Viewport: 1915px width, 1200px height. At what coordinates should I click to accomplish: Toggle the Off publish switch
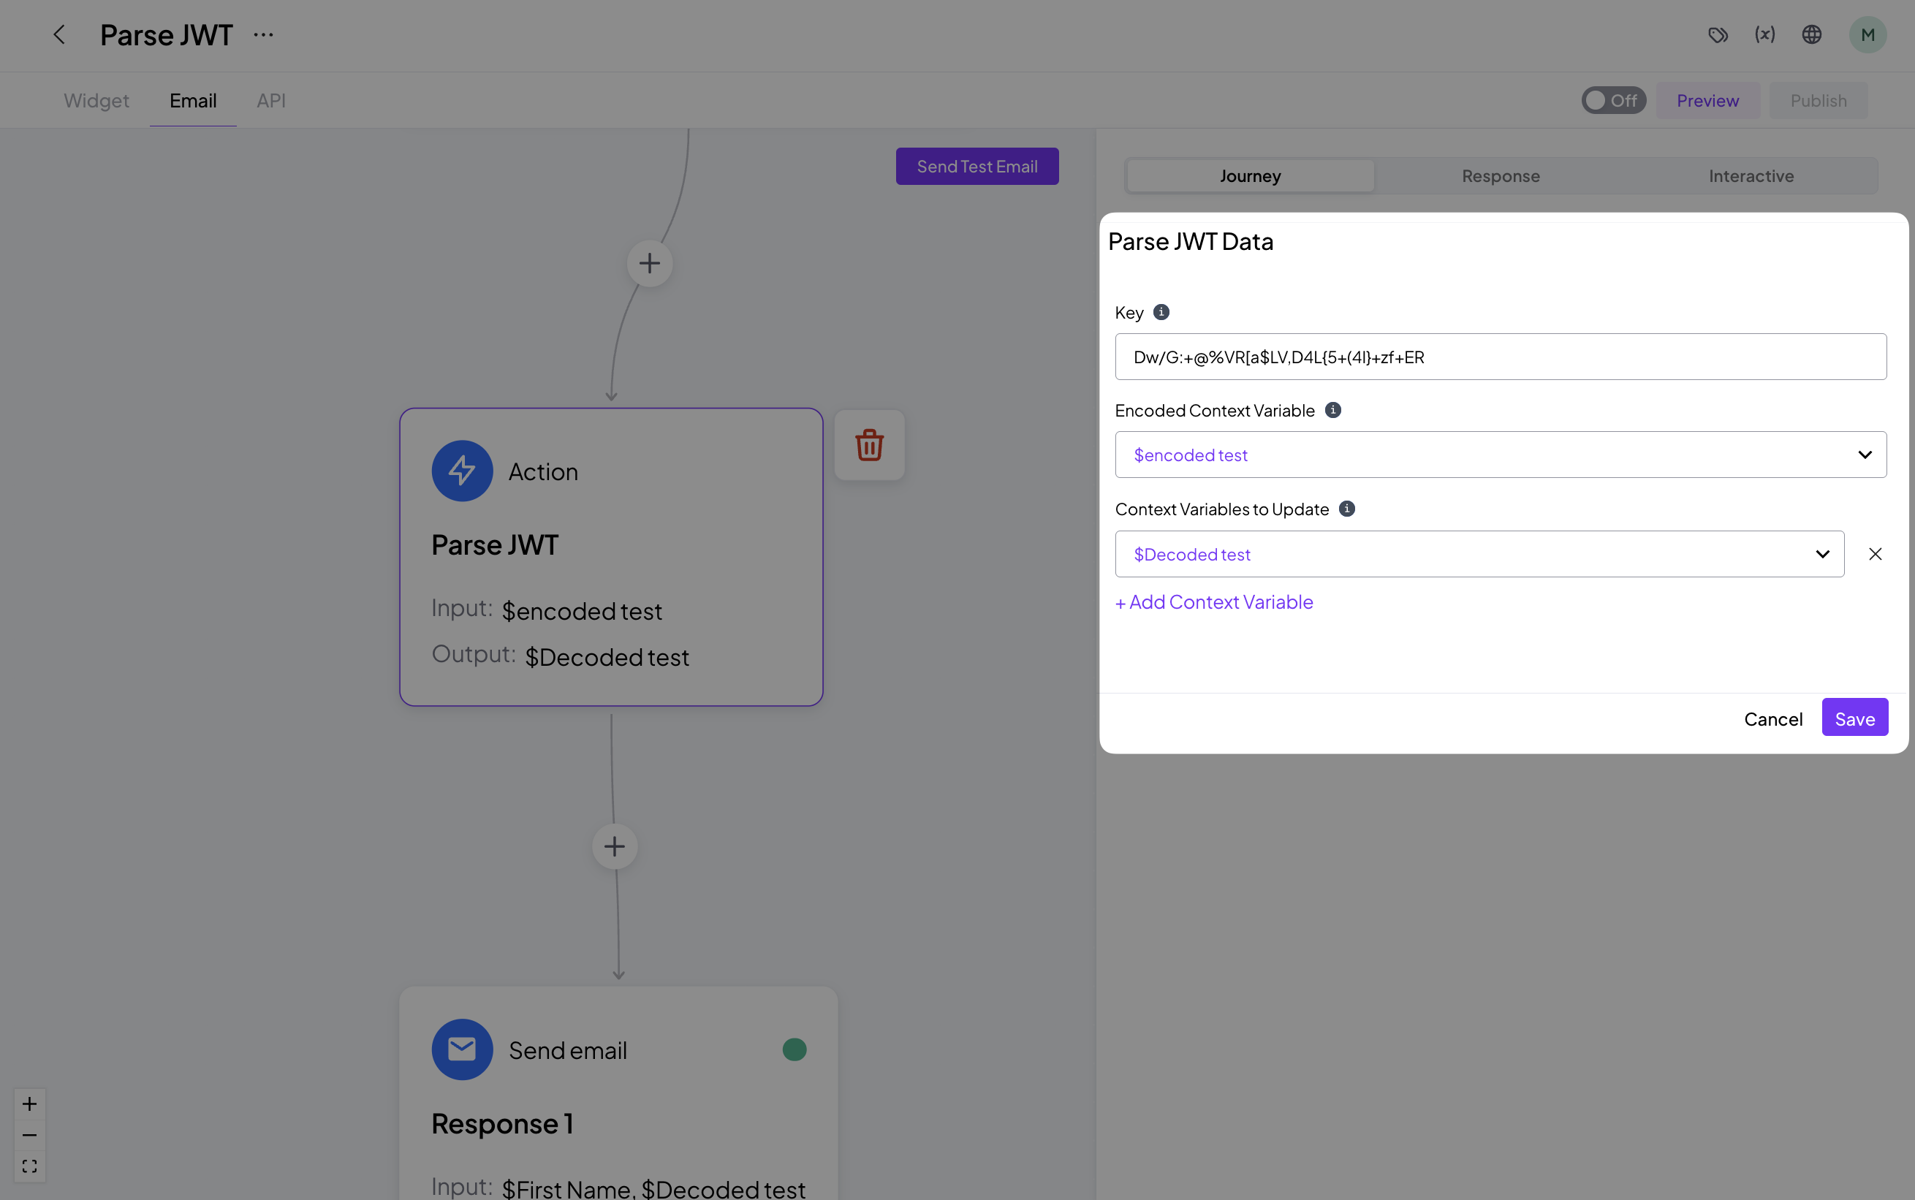(x=1613, y=101)
